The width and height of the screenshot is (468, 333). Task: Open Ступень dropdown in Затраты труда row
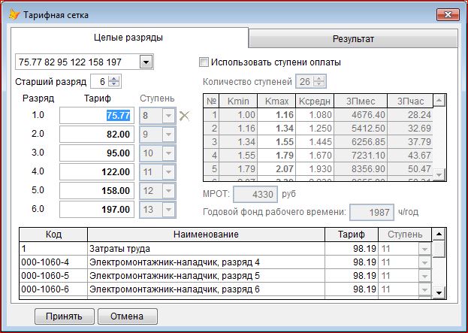(424, 249)
